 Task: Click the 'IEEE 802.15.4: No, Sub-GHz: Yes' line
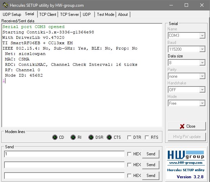[70, 48]
